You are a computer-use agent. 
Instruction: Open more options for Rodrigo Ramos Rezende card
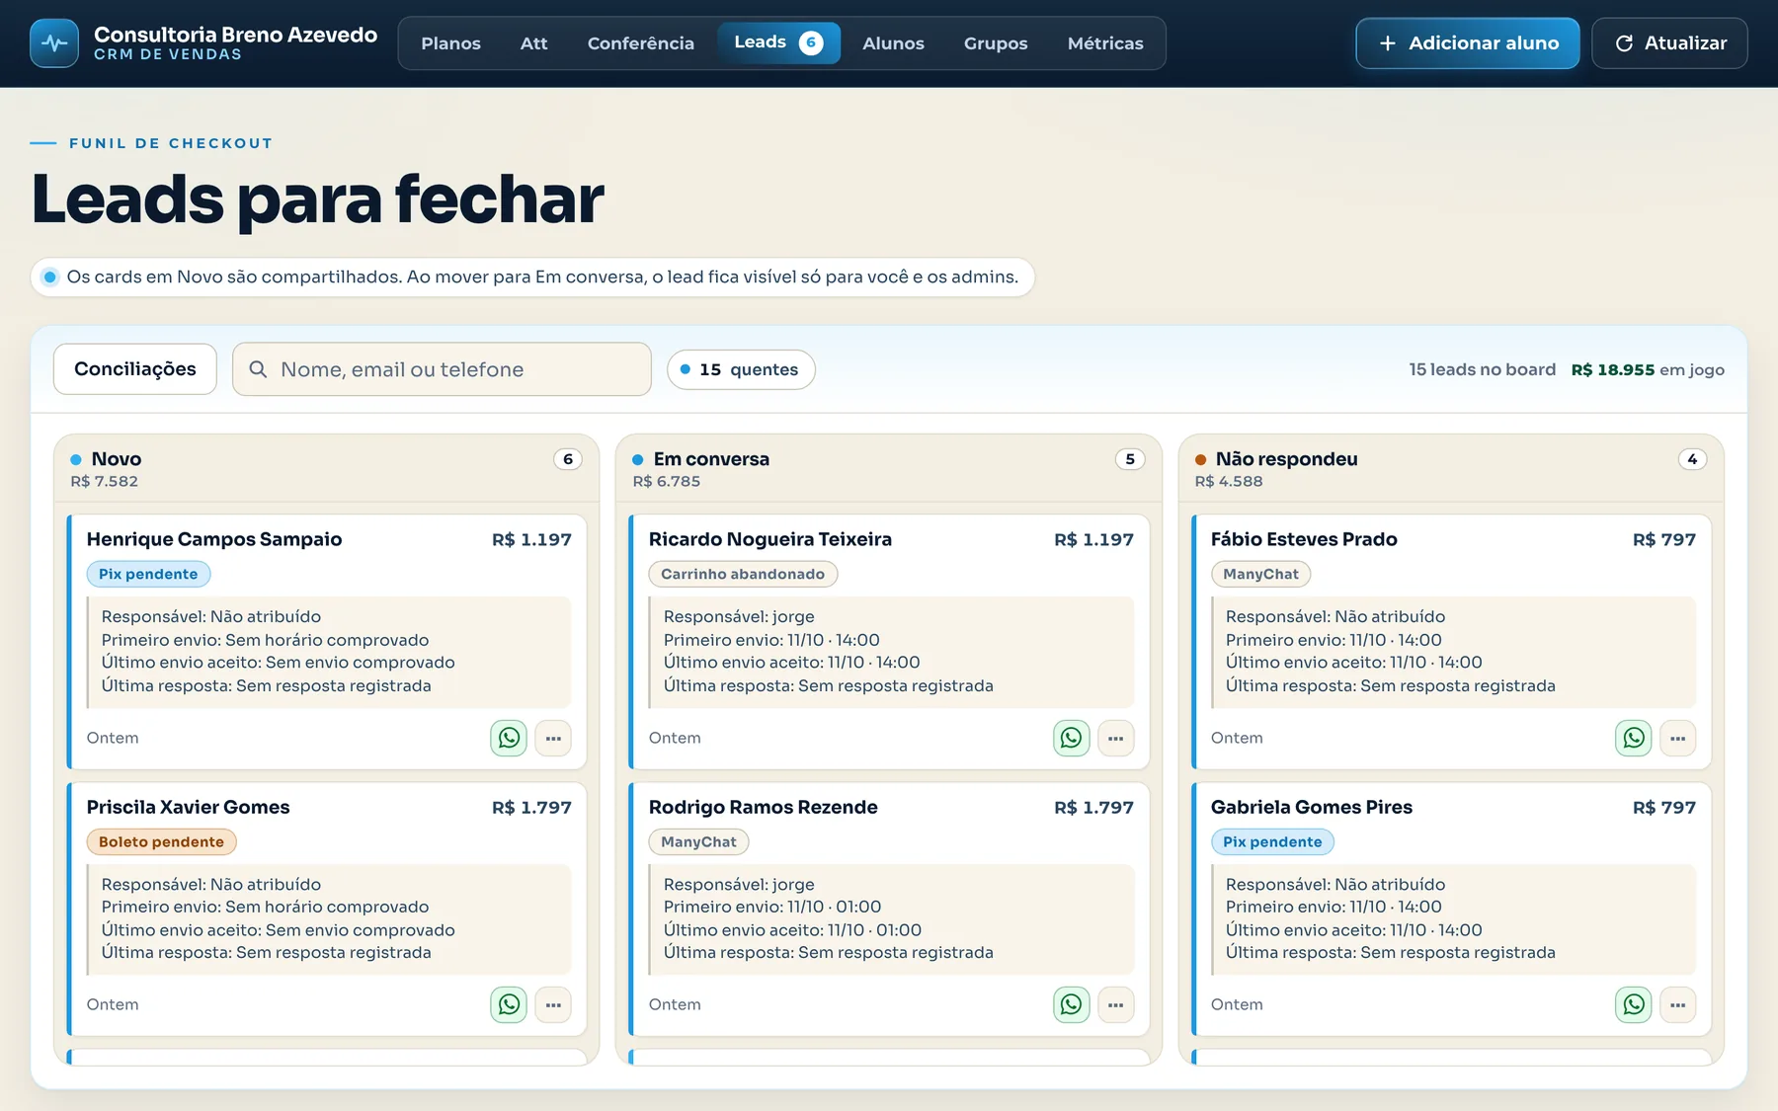click(1115, 1004)
